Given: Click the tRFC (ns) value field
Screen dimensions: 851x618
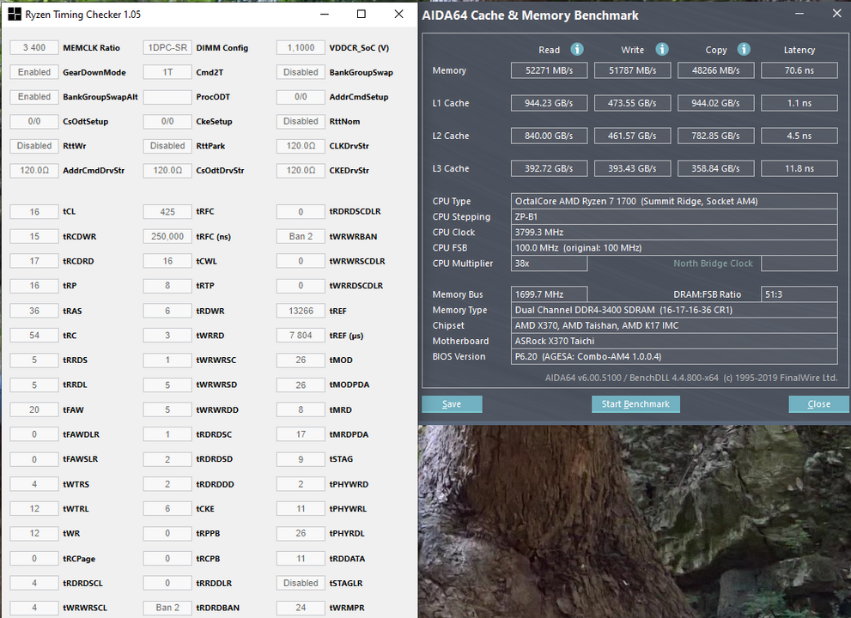Looking at the screenshot, I should click(167, 237).
